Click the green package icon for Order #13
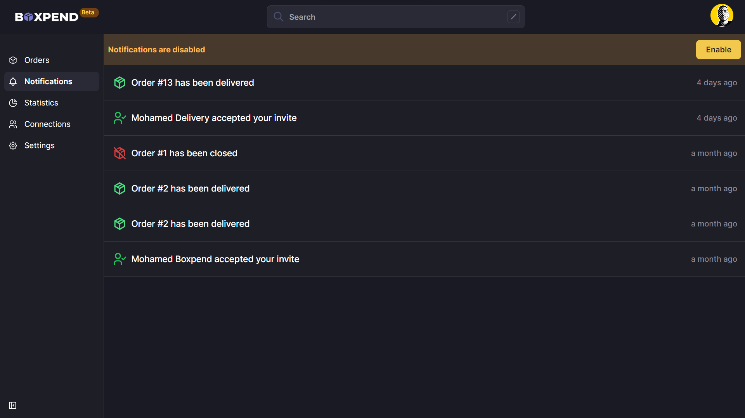Viewport: 745px width, 418px height. (120, 83)
